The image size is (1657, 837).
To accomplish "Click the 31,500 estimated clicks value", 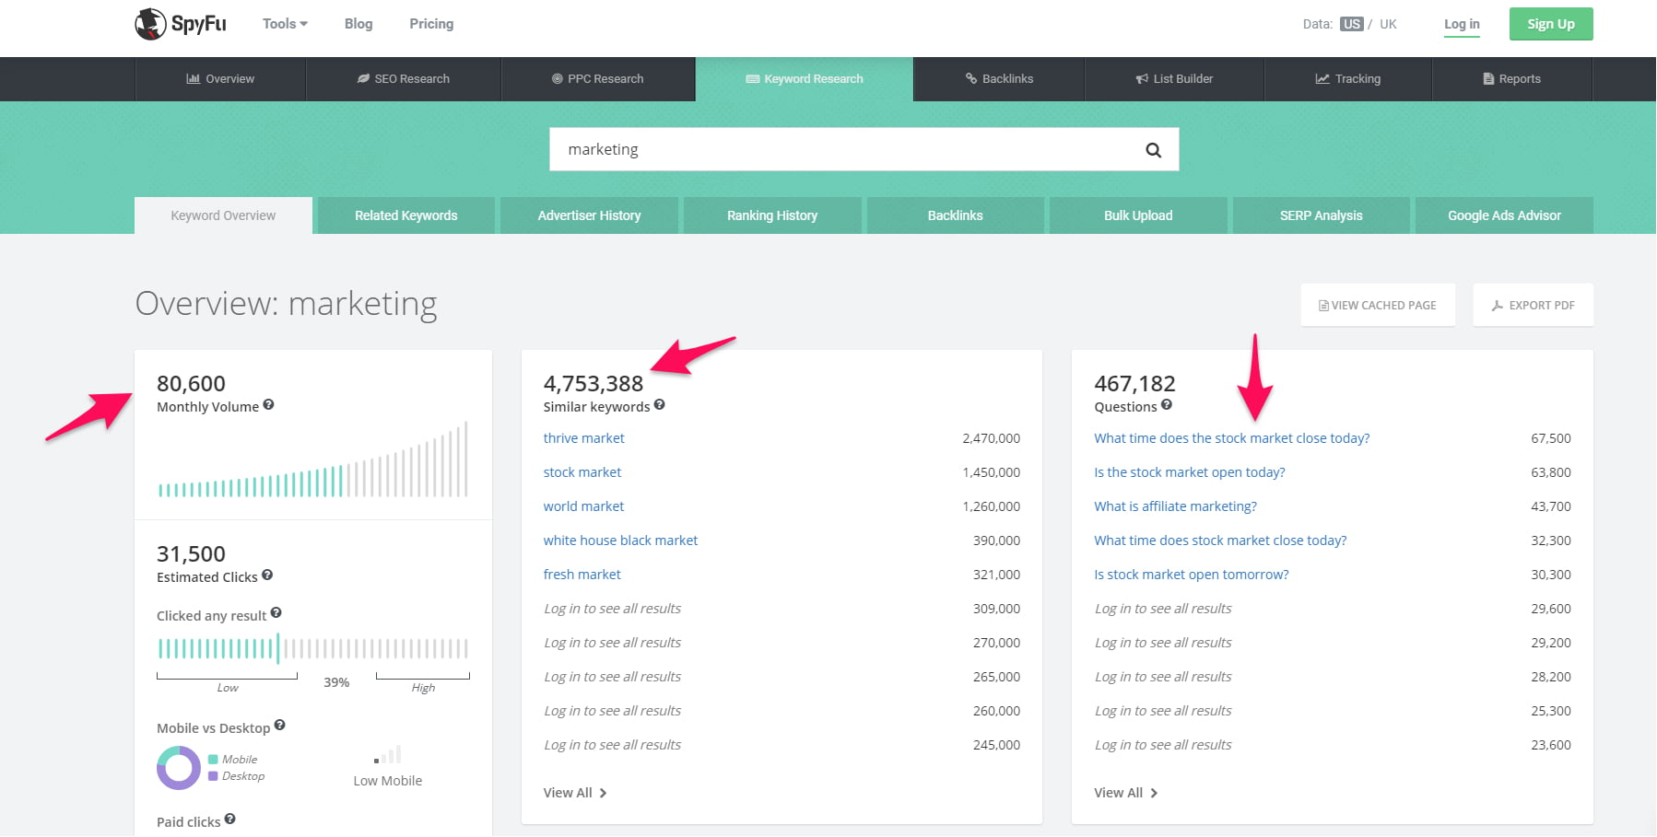I will 191,553.
